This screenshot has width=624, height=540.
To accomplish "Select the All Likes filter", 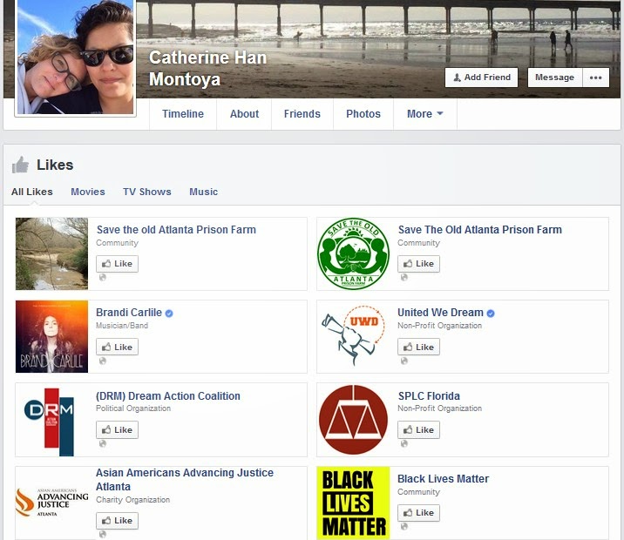I will pyautogui.click(x=32, y=192).
